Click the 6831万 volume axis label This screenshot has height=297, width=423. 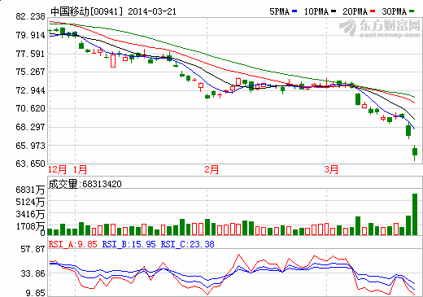(30, 190)
